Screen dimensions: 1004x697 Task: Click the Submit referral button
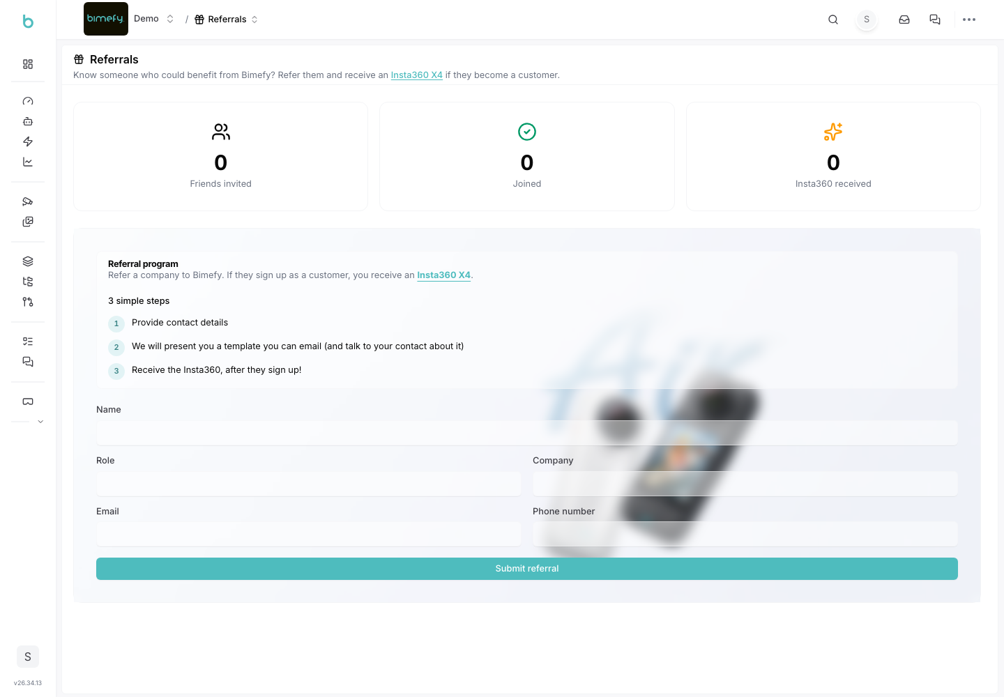coord(527,569)
